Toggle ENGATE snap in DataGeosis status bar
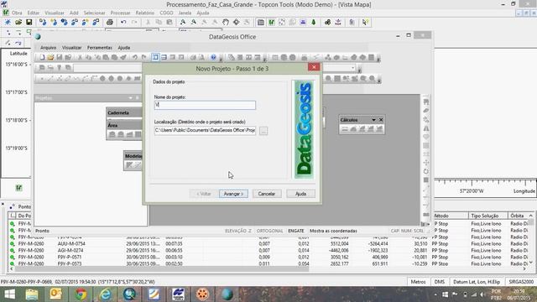This screenshot has width=537, height=302. [x=296, y=231]
